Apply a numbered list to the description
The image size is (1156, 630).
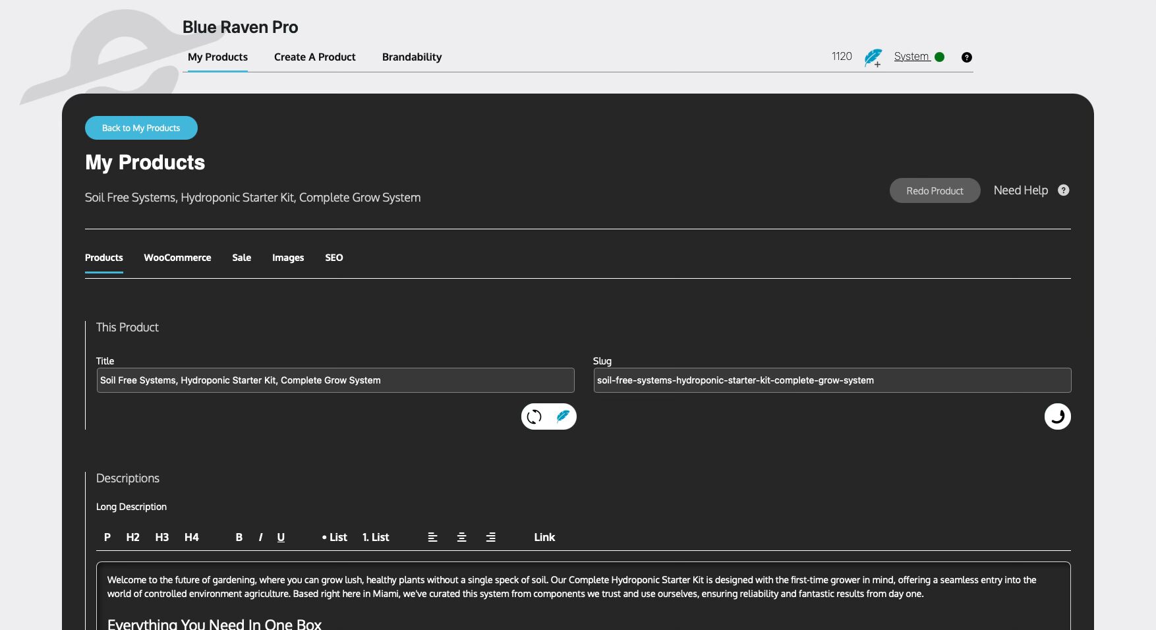[375, 537]
